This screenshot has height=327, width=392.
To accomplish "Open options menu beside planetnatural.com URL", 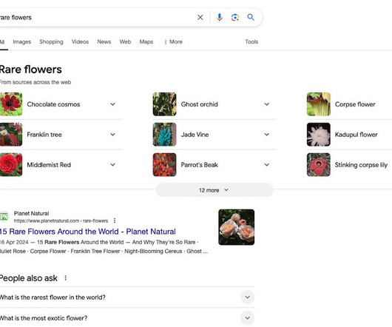I will click(x=115, y=220).
